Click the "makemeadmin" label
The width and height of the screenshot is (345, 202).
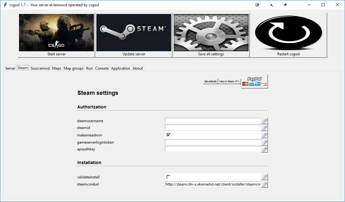click(x=90, y=135)
